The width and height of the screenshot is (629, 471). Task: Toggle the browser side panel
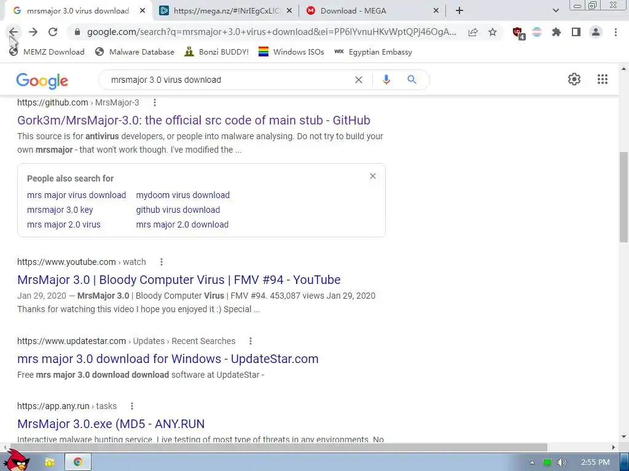(x=576, y=32)
